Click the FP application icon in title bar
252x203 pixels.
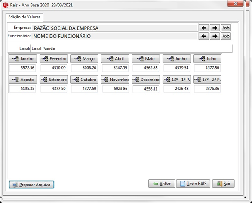click(x=6, y=5)
